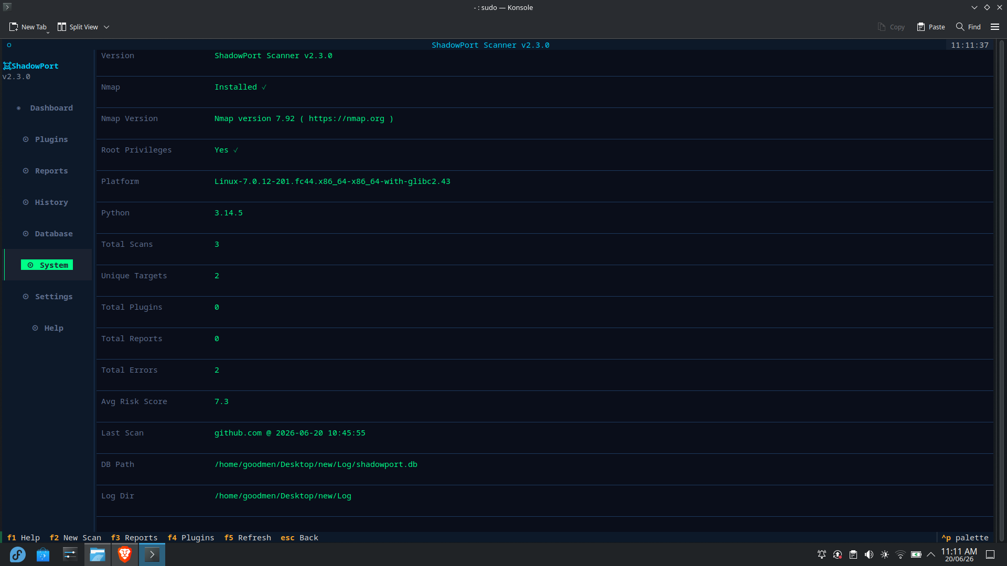The height and width of the screenshot is (566, 1007).
Task: Click the f3 Reports footer shortcut
Action: pos(134,538)
